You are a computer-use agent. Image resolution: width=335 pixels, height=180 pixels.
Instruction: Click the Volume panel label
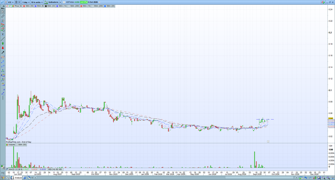click(x=10, y=145)
